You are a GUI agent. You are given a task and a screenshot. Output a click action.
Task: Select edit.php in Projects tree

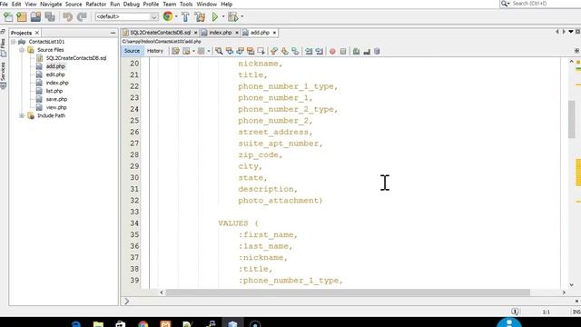click(x=55, y=74)
